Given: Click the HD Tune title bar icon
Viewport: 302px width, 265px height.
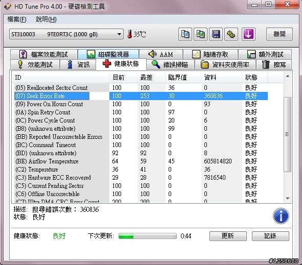Looking at the screenshot, I should [x=8, y=7].
